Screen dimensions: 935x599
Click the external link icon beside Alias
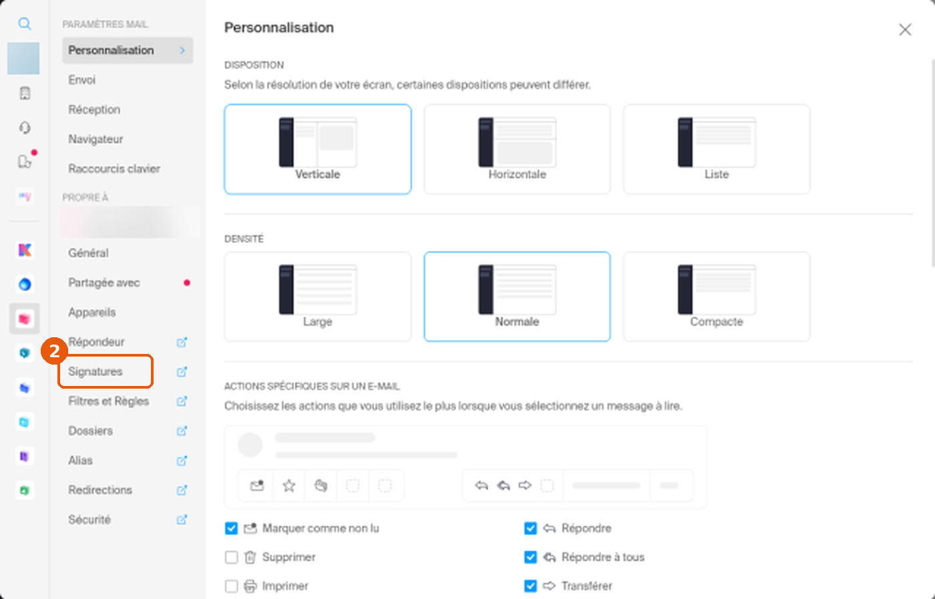click(x=182, y=460)
